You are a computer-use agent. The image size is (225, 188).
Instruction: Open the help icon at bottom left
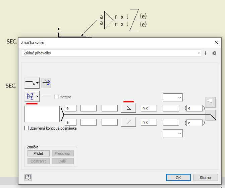tap(28, 177)
